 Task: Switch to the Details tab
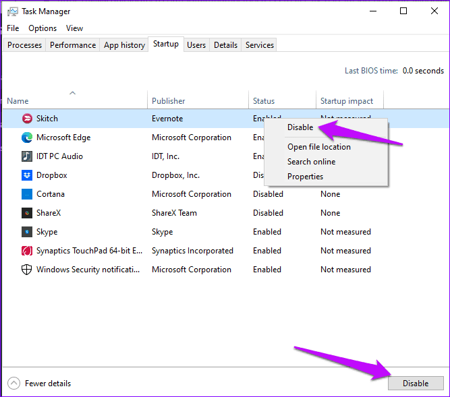tap(225, 45)
